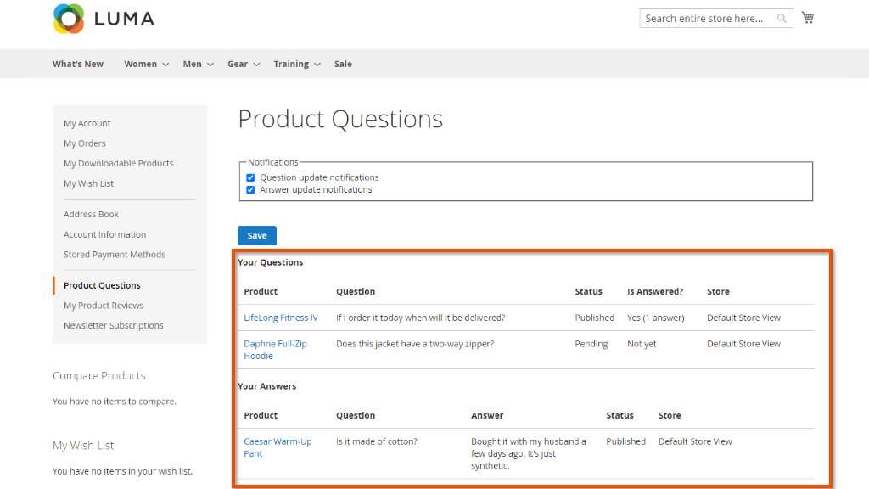Open Caesar Warm-Up Pant product link
The height and width of the screenshot is (489, 869).
[278, 447]
